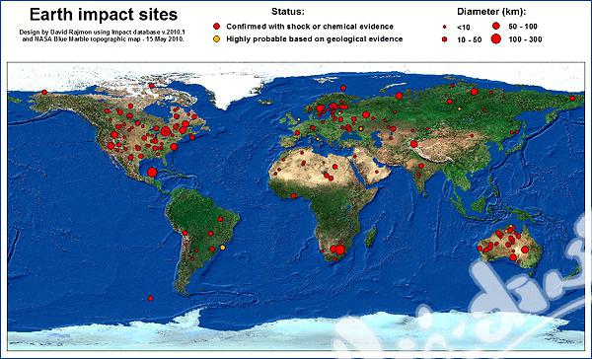
Task: Click the yellow probable marker off Brazil's coast
Action: (x=222, y=248)
